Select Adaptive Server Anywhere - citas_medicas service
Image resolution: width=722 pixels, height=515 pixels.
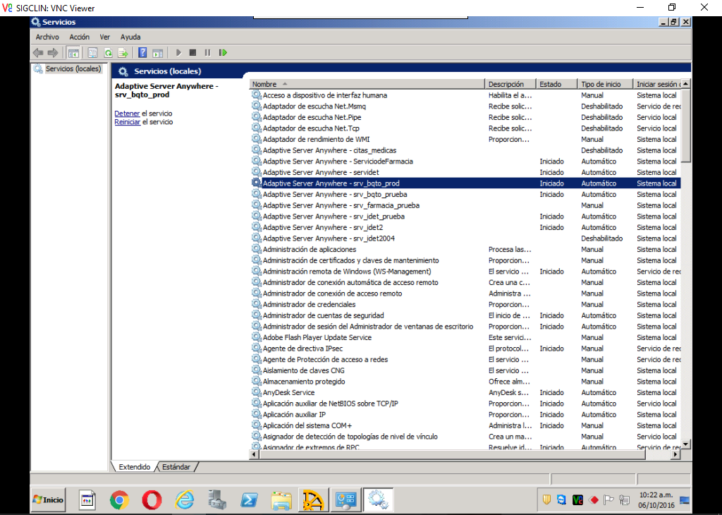(x=465, y=151)
